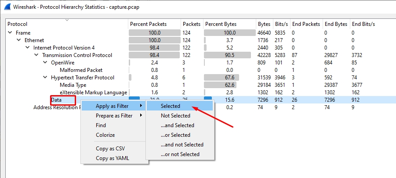Collapse the OpenWire tree node
Viewport: 396px width, 178px height.
[x=45, y=63]
